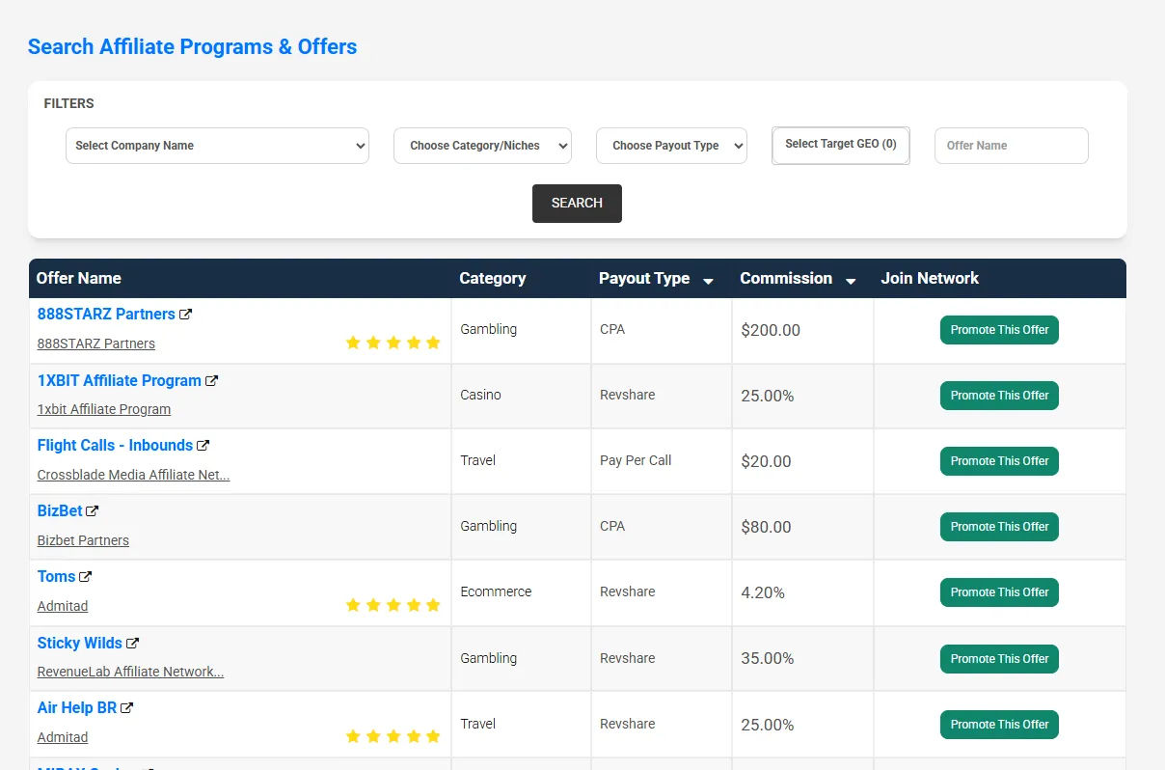Open external link icon beside Air Help BR
Image resolution: width=1165 pixels, height=770 pixels.
point(127,708)
